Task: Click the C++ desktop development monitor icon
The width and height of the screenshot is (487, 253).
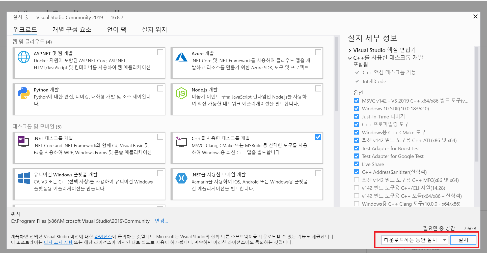Action: 181,142
